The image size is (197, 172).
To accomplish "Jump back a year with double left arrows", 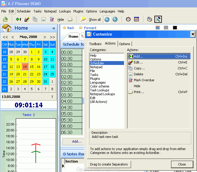I will tap(5, 37).
